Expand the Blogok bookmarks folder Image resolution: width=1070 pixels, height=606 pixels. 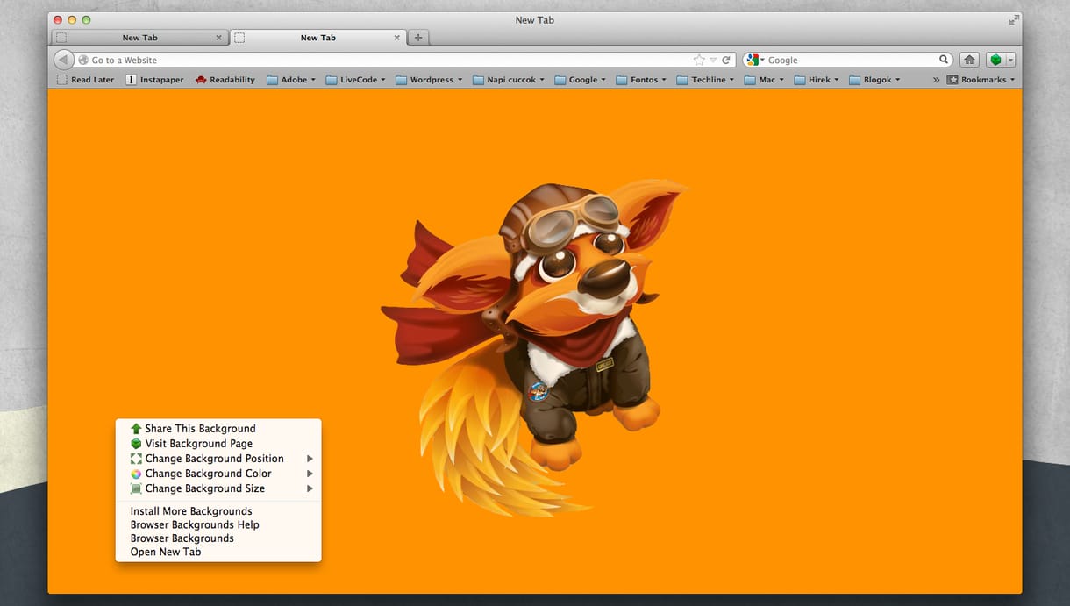(874, 80)
